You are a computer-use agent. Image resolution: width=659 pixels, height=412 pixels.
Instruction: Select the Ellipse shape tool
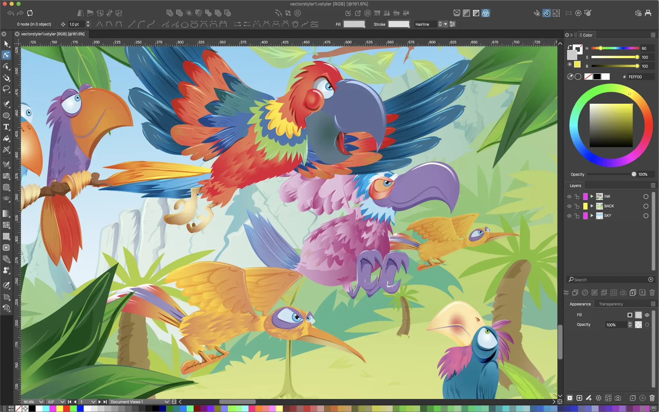[x=6, y=116]
